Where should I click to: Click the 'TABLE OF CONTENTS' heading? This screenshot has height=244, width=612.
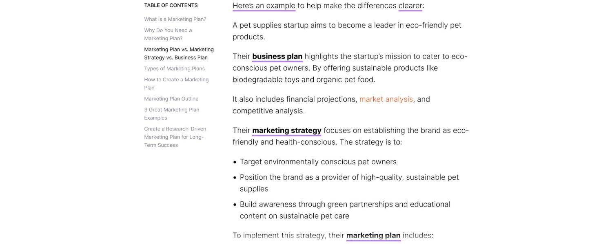(x=171, y=5)
